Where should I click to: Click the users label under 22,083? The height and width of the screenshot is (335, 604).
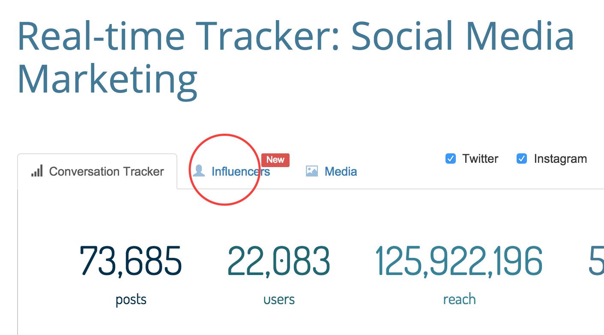[x=279, y=299]
